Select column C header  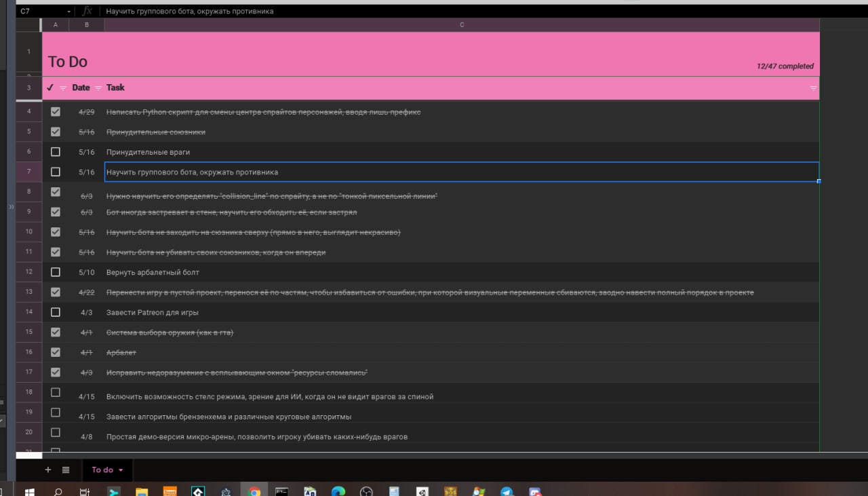(462, 24)
